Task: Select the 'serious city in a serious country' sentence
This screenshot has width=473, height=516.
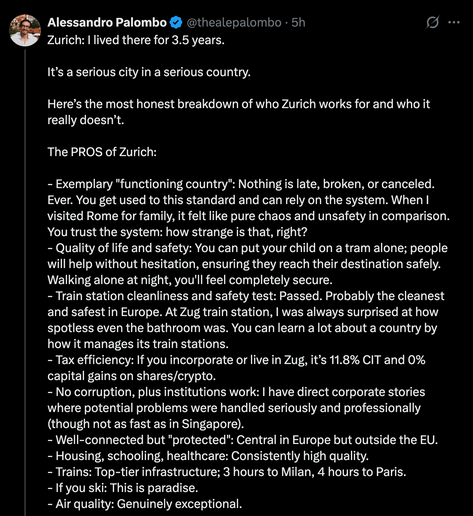Action: pyautogui.click(x=149, y=72)
